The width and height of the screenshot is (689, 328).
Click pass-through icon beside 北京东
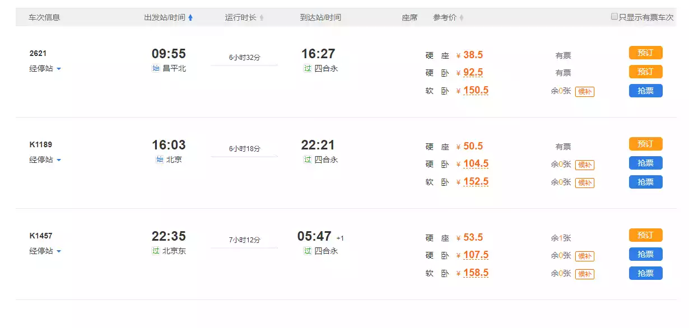pos(156,251)
